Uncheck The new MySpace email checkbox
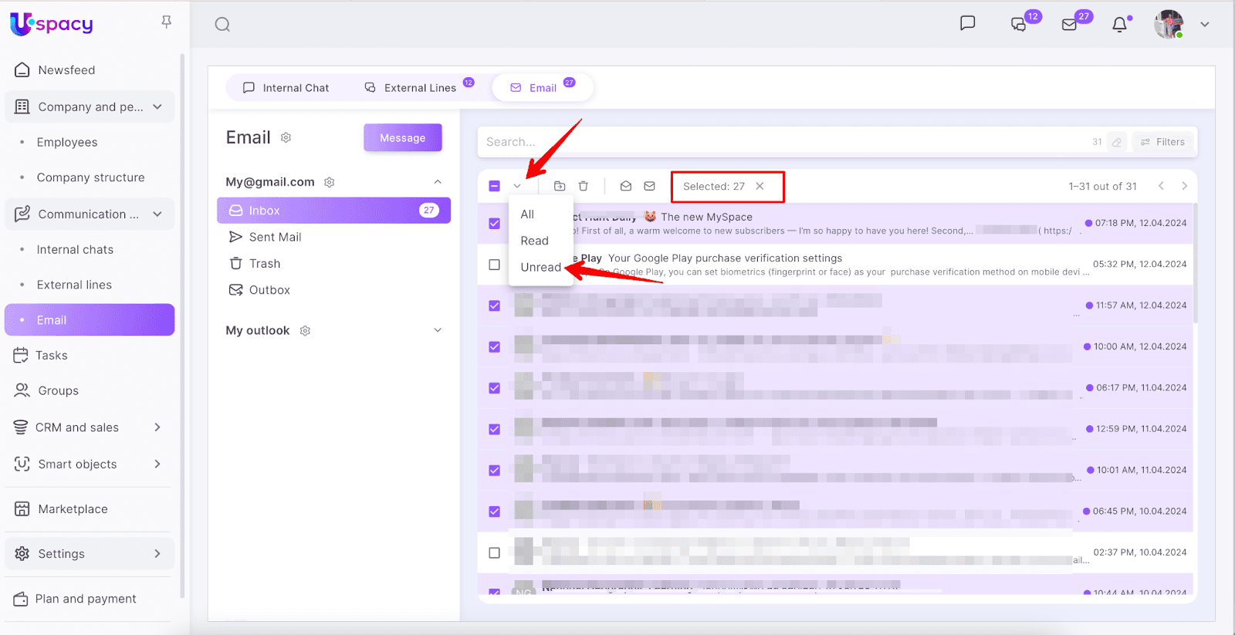This screenshot has height=635, width=1235. [x=494, y=224]
